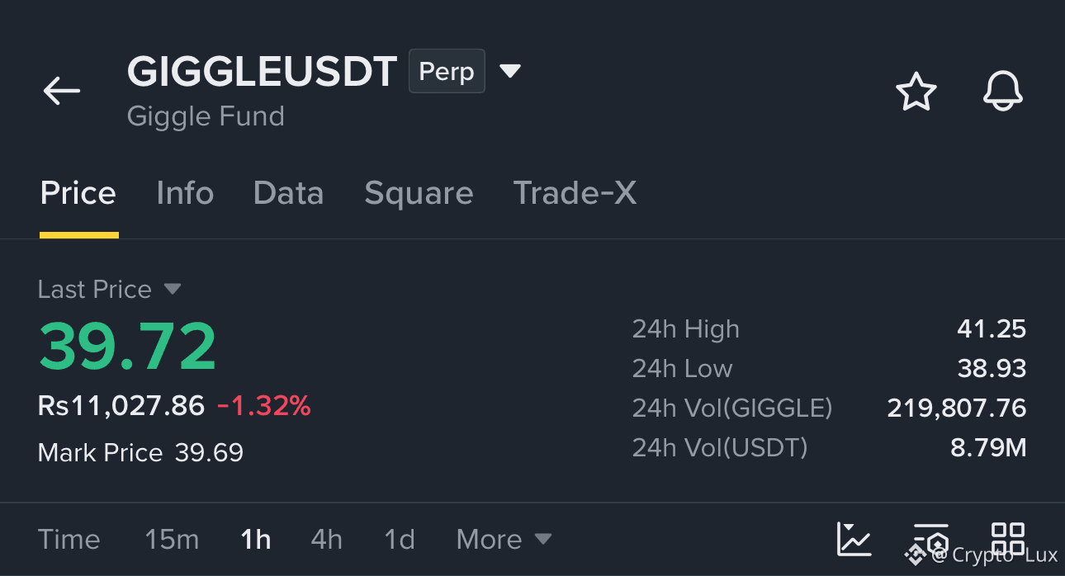Image resolution: width=1065 pixels, height=576 pixels.
Task: Select the 4h chart interval
Action: point(327,539)
